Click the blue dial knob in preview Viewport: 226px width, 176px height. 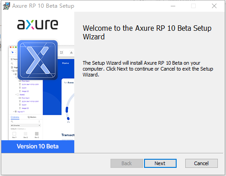click(x=68, y=119)
